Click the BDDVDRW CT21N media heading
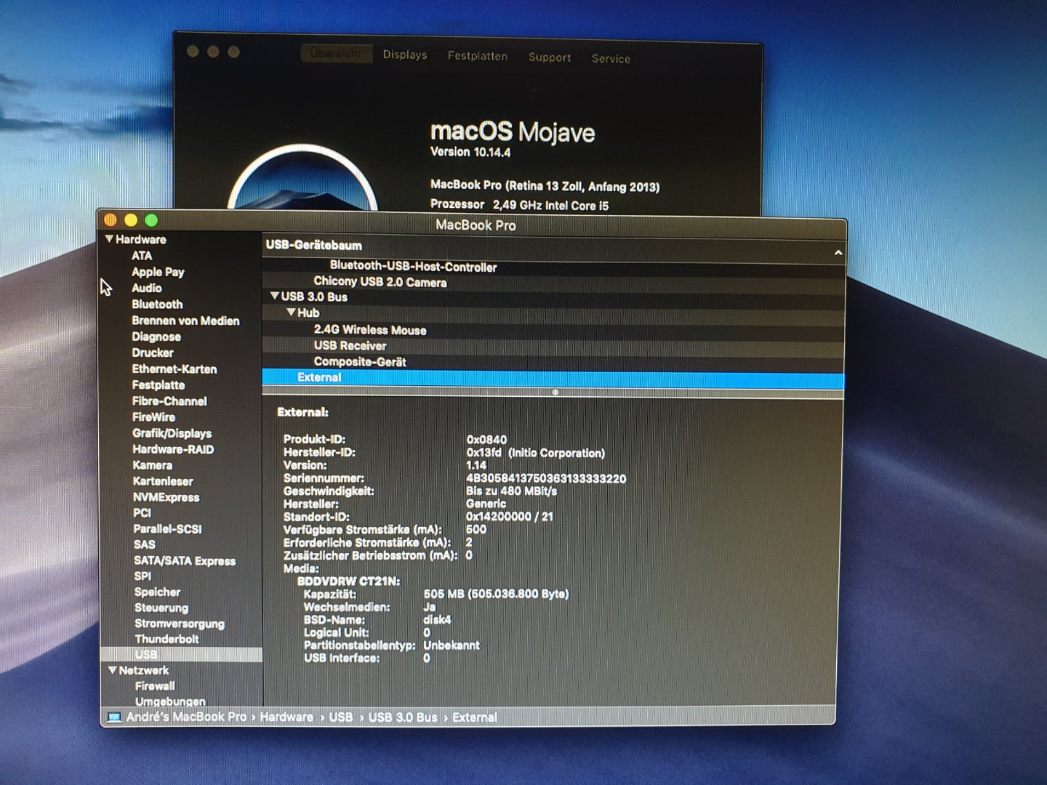 (x=348, y=581)
